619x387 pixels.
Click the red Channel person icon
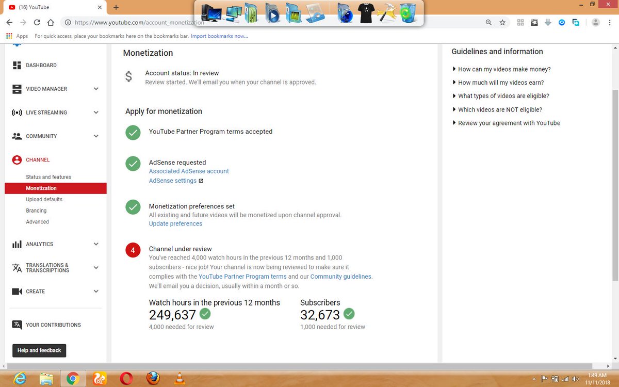point(17,160)
